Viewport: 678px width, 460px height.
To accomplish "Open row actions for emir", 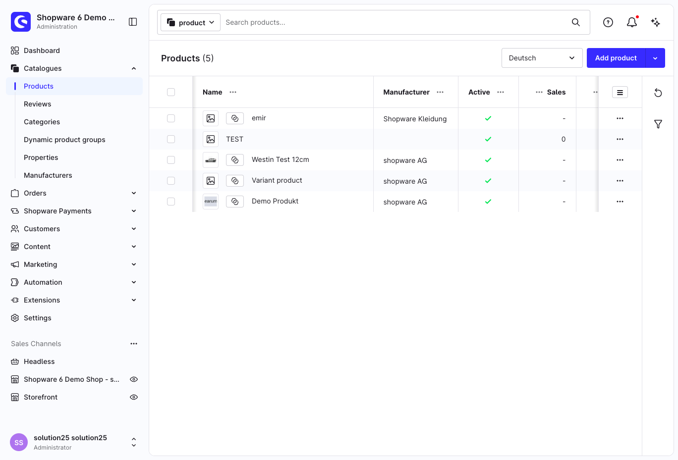I will click(620, 118).
